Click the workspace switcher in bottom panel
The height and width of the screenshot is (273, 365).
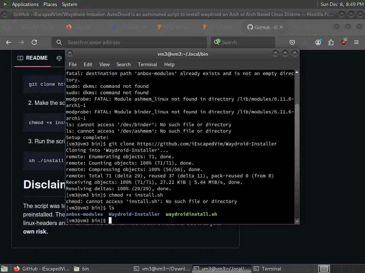[x=324, y=269]
